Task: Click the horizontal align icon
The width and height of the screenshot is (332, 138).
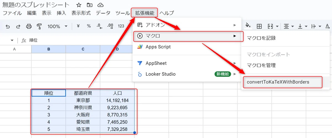Action: click(286, 26)
